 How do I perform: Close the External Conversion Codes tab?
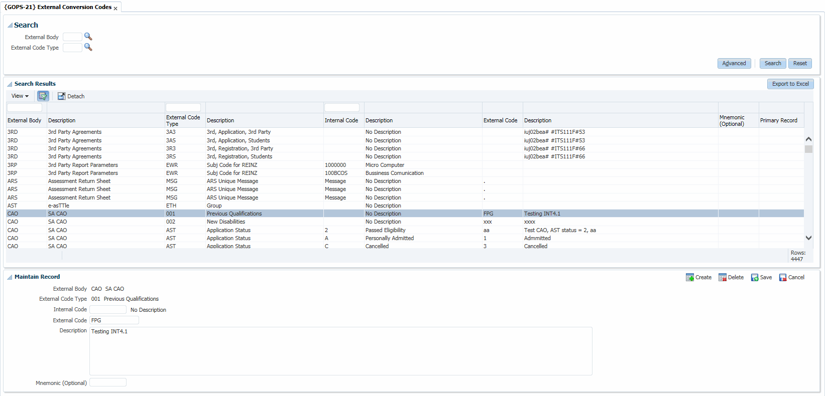click(115, 9)
